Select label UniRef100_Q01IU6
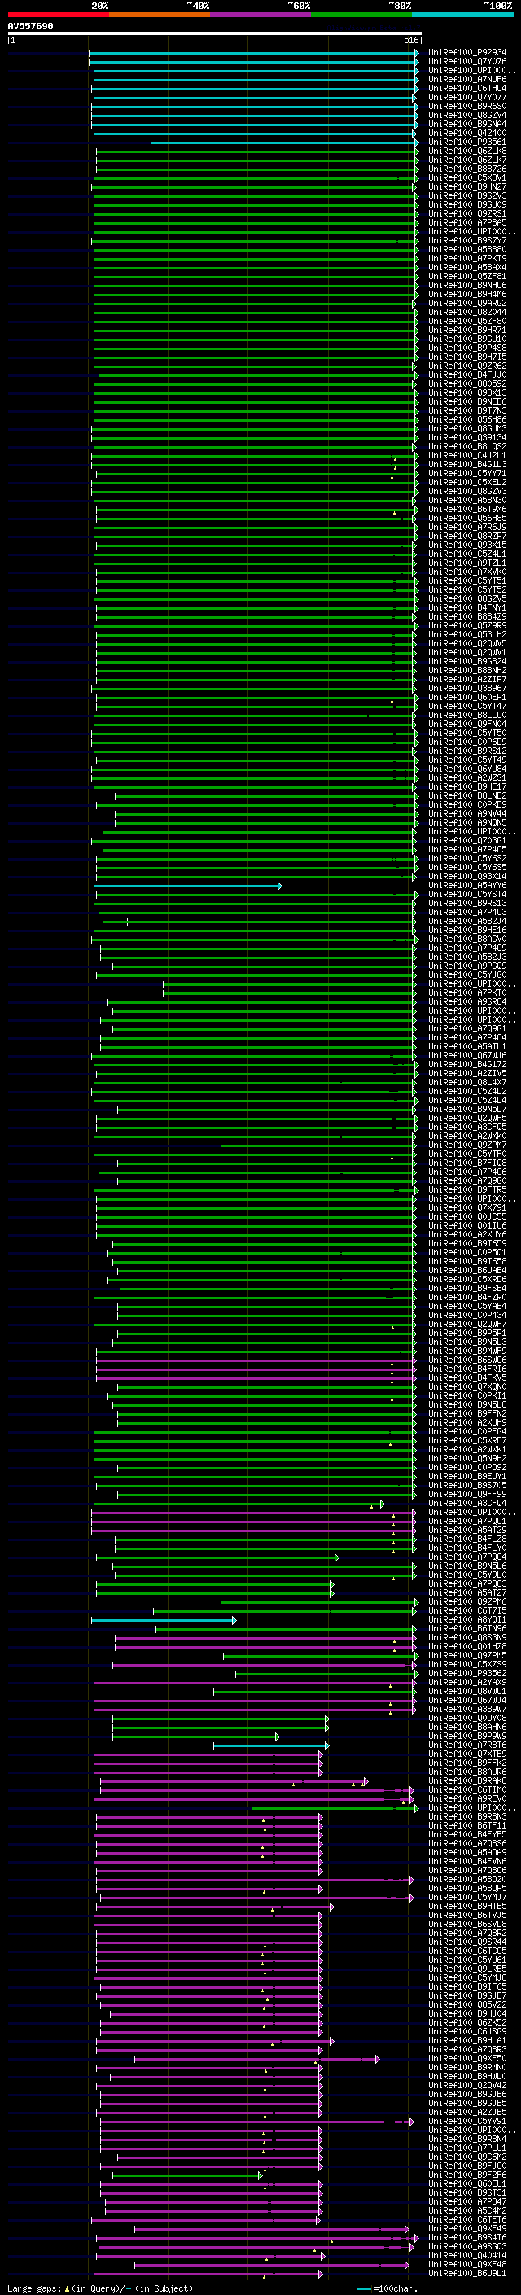Image resolution: width=521 pixels, height=2295 pixels. pyautogui.click(x=467, y=1227)
